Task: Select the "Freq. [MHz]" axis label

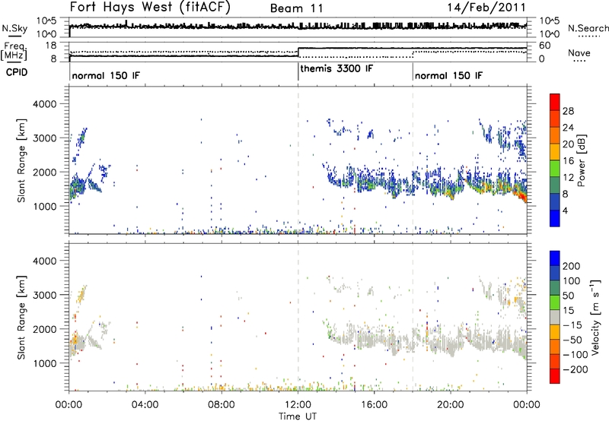Action: 14,52
